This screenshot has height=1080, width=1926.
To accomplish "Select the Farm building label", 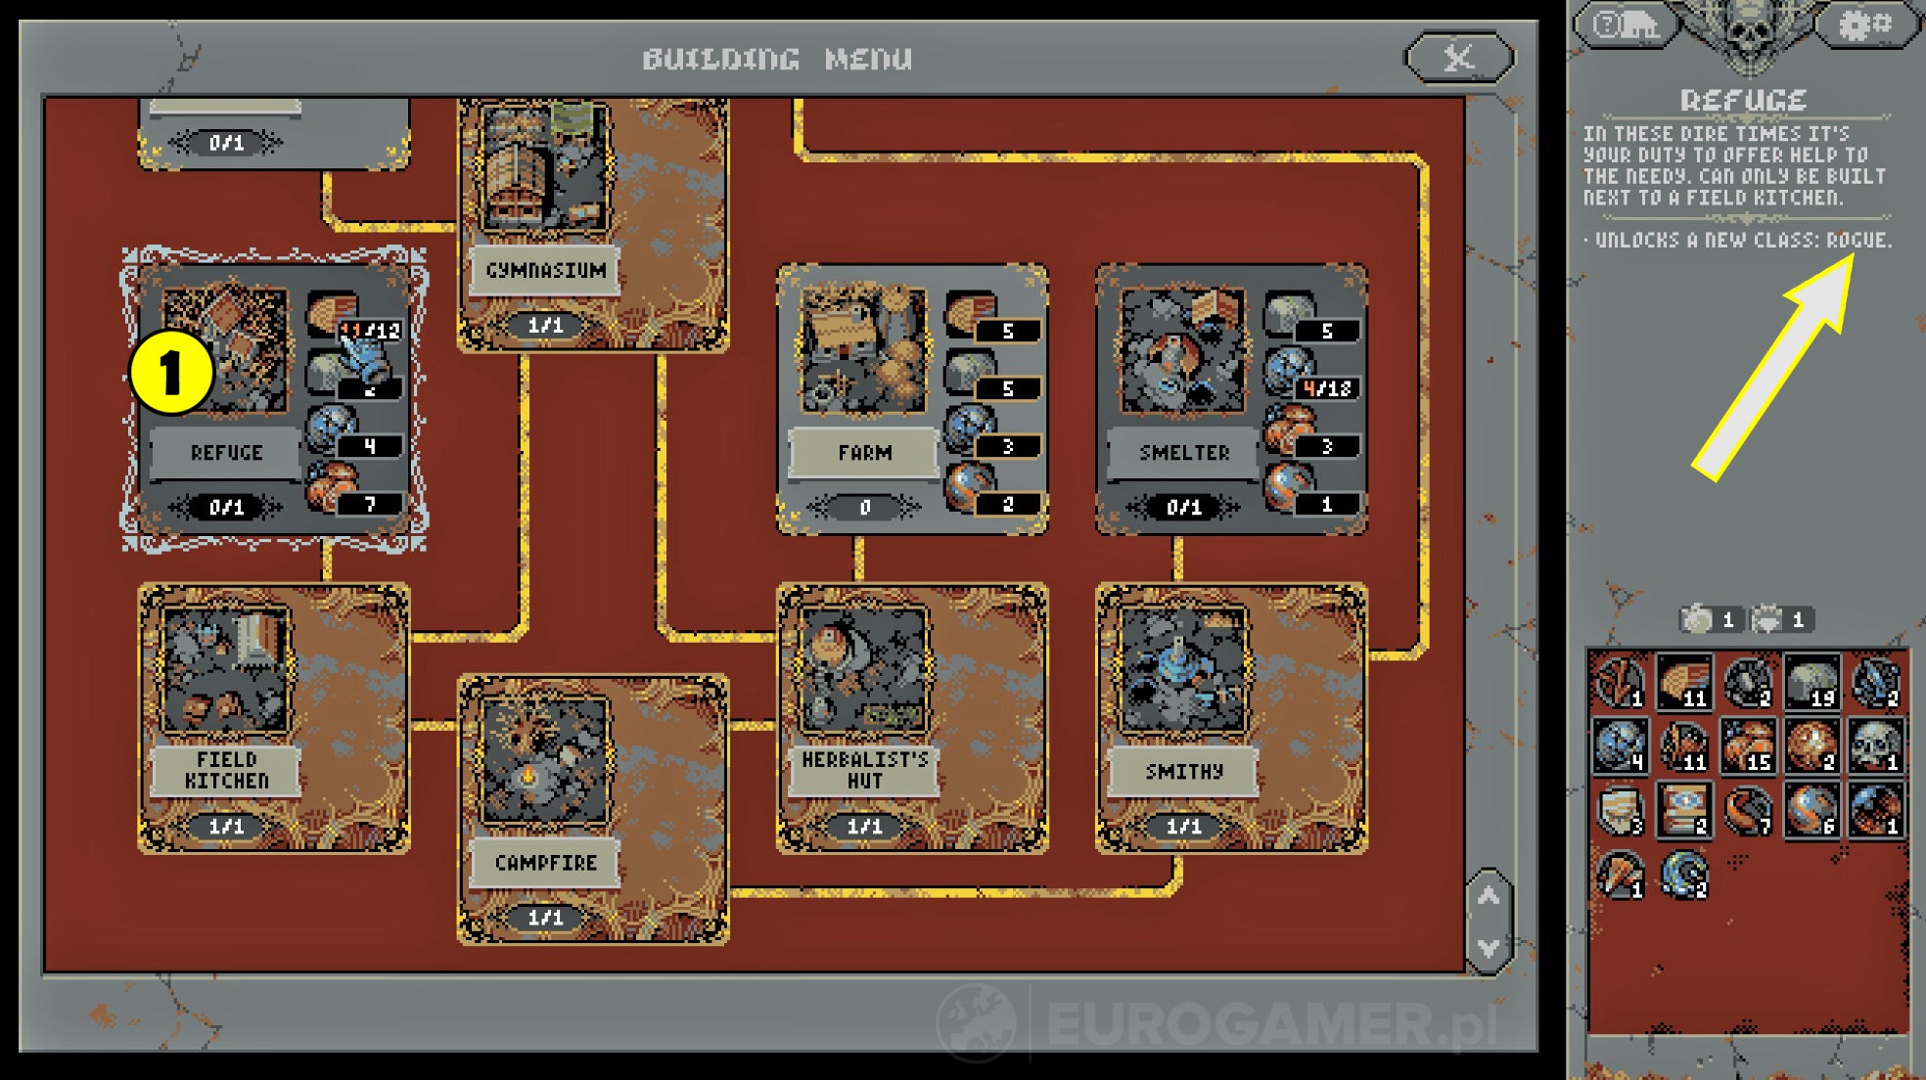I will pos(864,453).
